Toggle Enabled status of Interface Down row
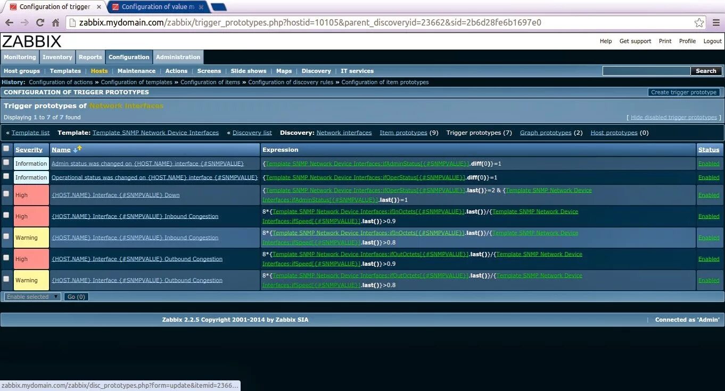The image size is (725, 391). (708, 195)
